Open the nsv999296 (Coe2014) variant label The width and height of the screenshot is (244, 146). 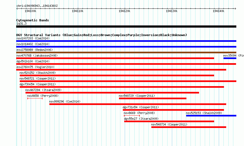pyautogui.click(x=65, y=101)
